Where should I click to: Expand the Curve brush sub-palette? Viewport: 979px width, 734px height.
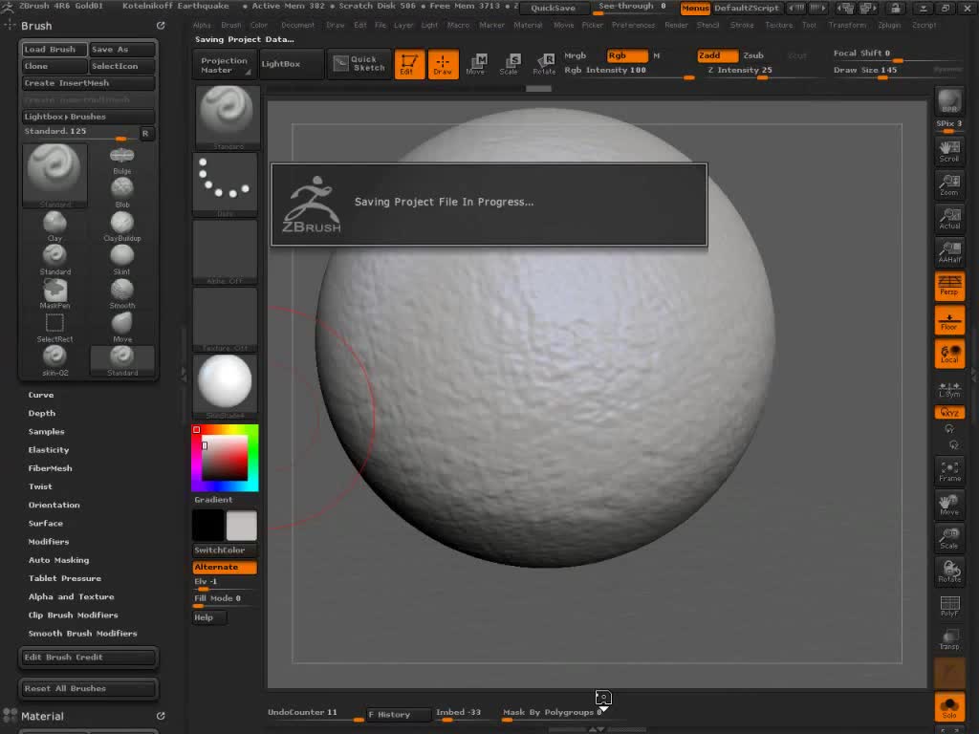click(41, 395)
